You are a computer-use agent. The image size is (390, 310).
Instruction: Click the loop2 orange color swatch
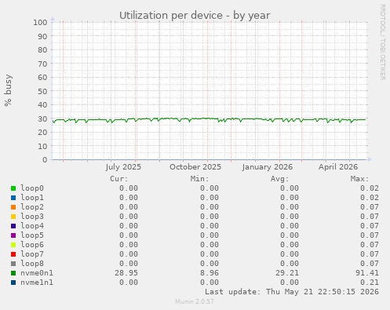click(13, 207)
